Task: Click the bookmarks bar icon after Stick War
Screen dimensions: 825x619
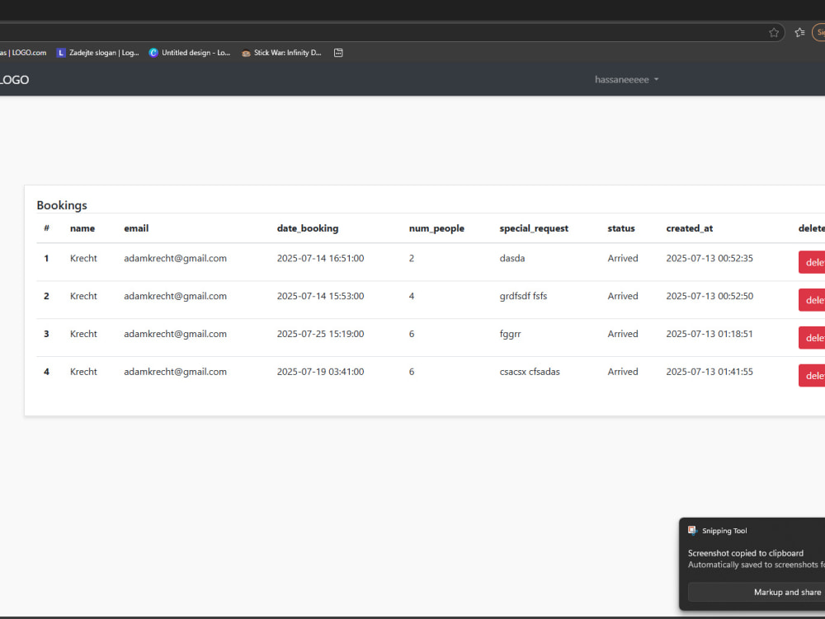Action: click(338, 53)
